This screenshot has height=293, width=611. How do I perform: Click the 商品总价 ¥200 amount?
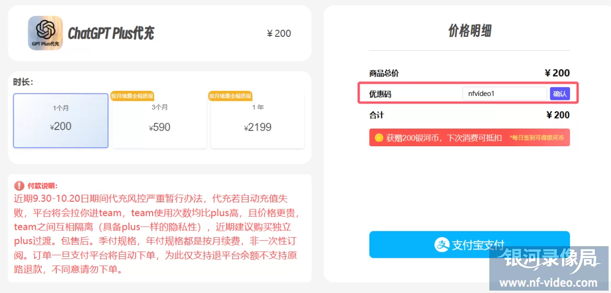point(558,73)
